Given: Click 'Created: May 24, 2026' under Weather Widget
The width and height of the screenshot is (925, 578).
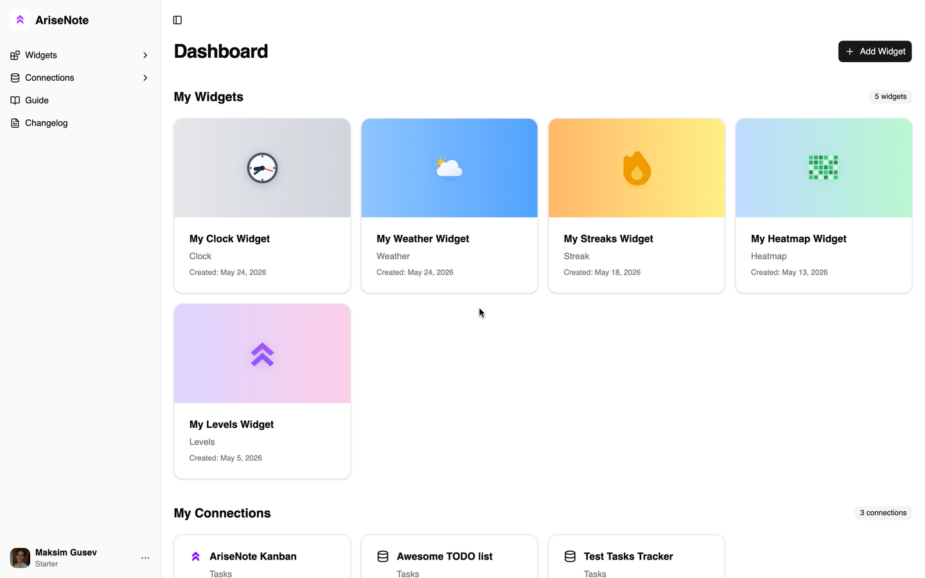Looking at the screenshot, I should coord(414,273).
